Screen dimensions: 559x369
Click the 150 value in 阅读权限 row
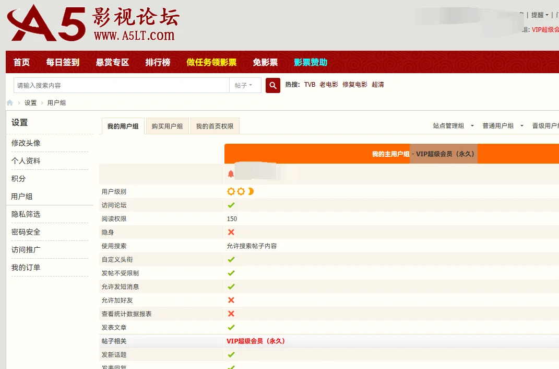coord(232,219)
